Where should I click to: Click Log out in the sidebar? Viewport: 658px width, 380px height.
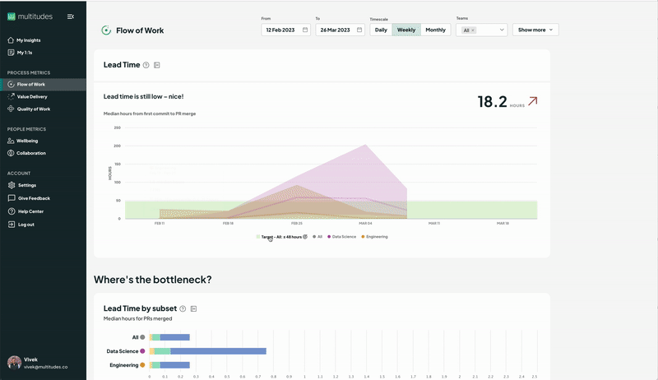tap(25, 225)
